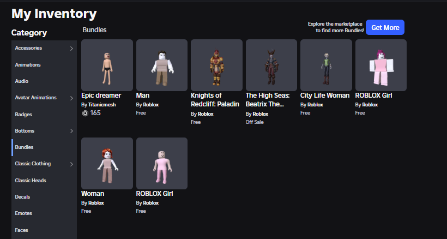
Task: Open the Man bundle thumbnail
Action: click(162, 65)
